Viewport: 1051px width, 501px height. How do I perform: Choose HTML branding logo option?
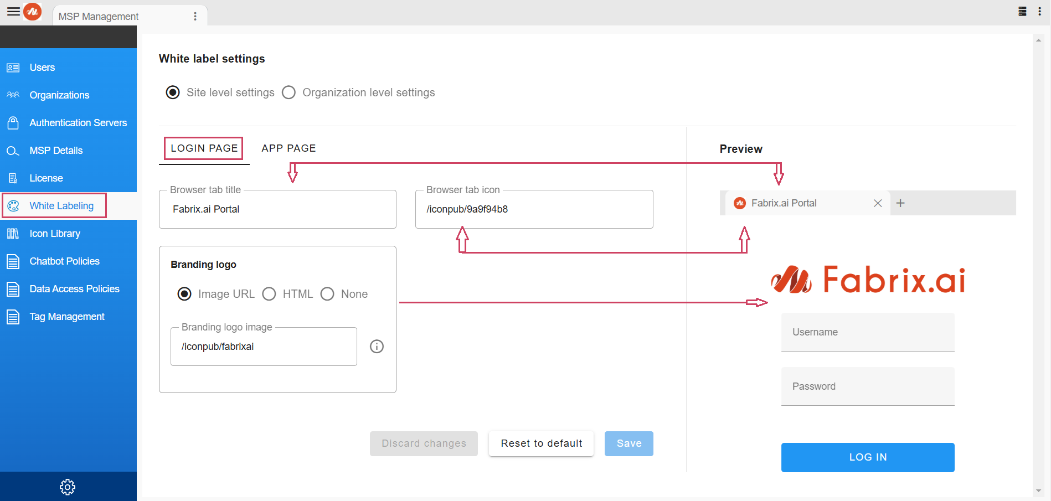(269, 294)
